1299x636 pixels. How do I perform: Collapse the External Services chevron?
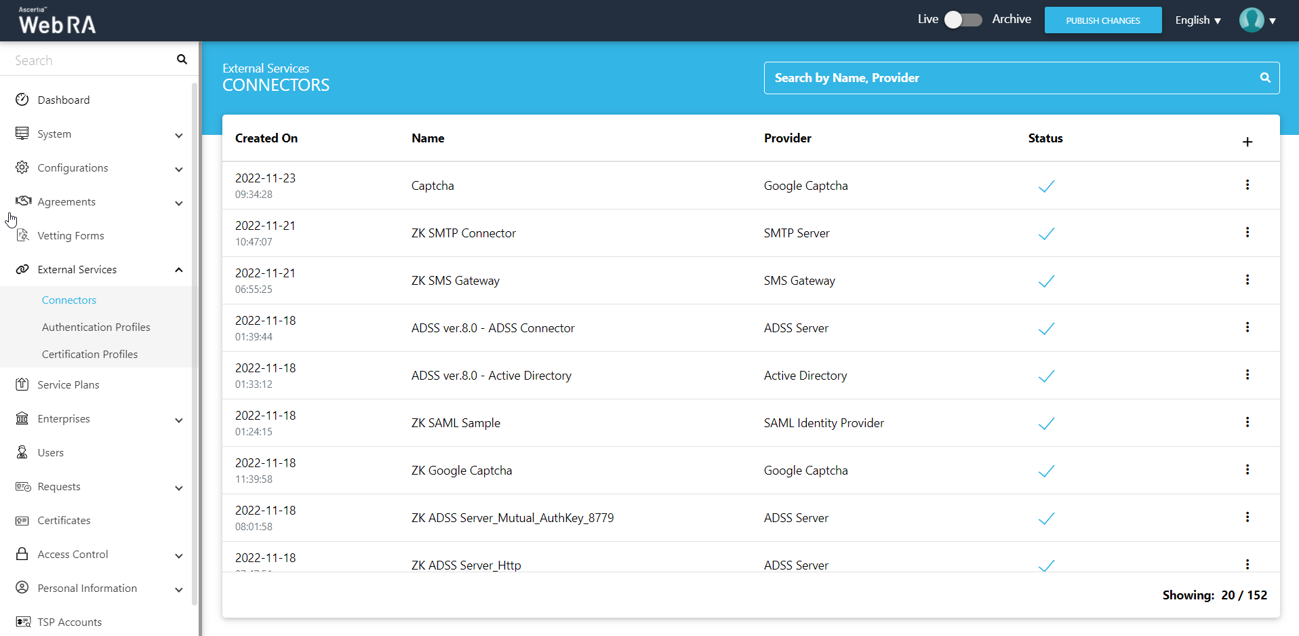pyautogui.click(x=178, y=270)
